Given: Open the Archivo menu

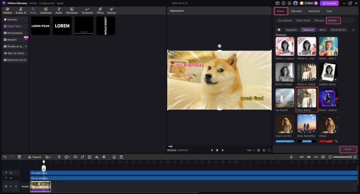Looking at the screenshot, I should tap(33, 3).
